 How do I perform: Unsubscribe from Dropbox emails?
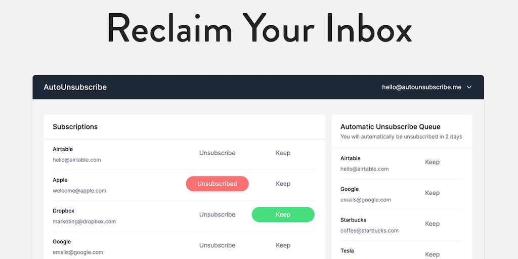click(x=217, y=214)
